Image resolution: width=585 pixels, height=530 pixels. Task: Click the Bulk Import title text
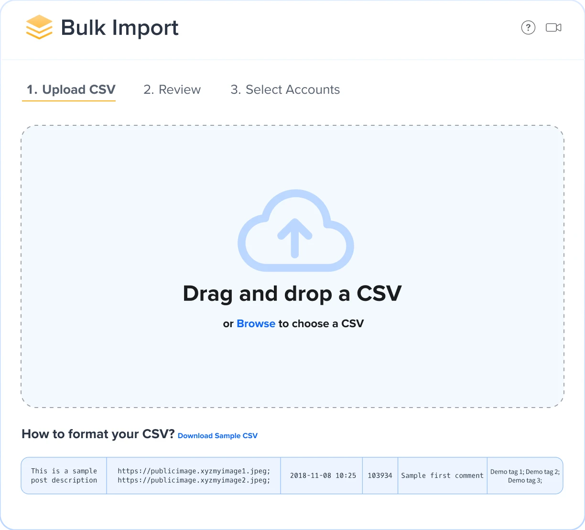(x=119, y=28)
